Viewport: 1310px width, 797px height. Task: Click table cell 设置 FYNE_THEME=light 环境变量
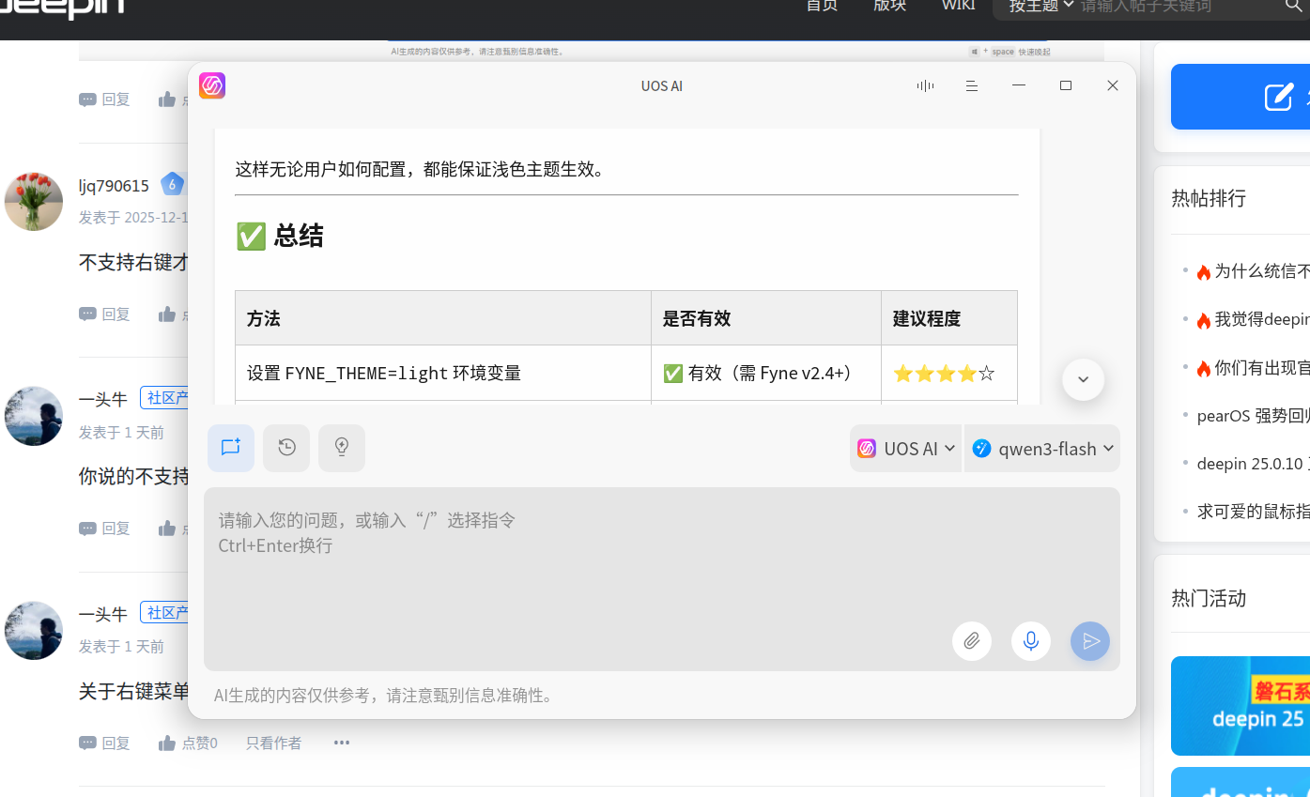443,373
